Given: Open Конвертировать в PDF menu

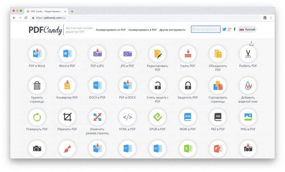Looking at the screenshot, I should click(x=142, y=30).
